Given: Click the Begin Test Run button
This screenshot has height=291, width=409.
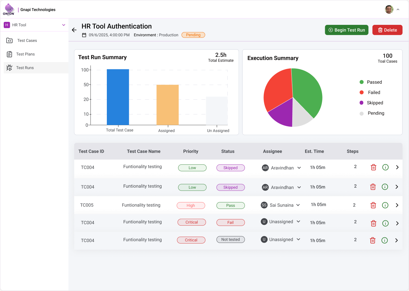Looking at the screenshot, I should [x=347, y=30].
